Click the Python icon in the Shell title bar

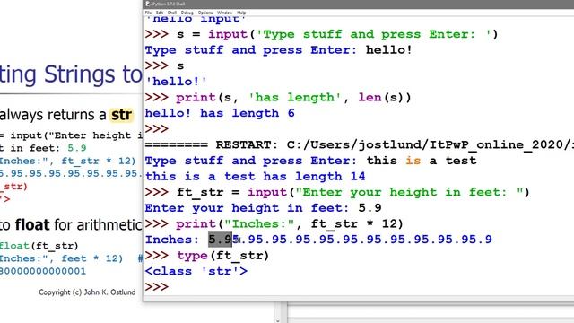pos(147,4)
